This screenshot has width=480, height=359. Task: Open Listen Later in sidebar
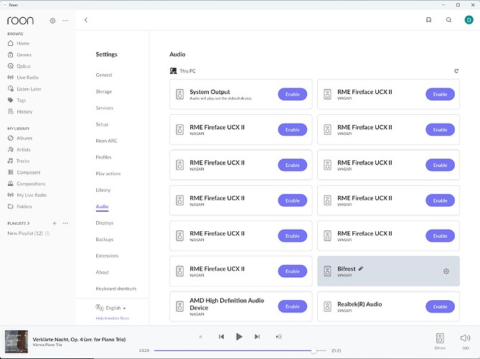(x=24, y=89)
